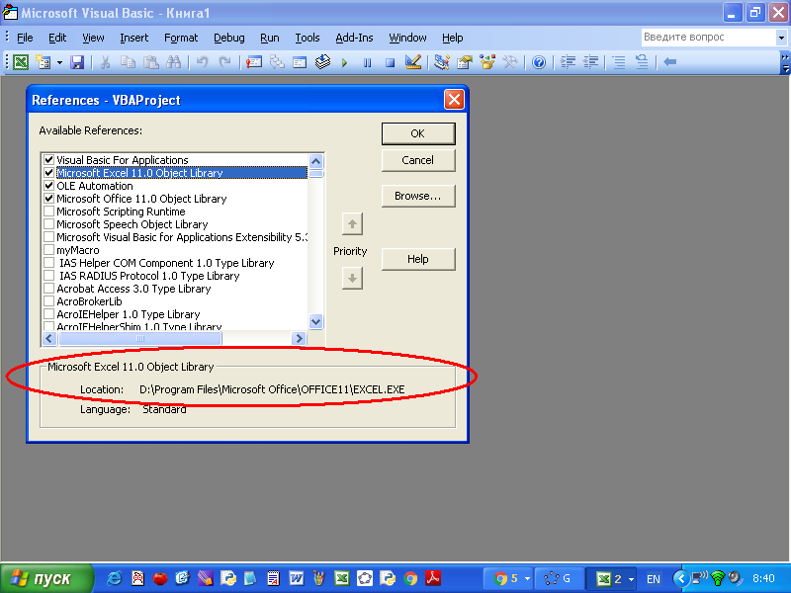Click the vertical scrollbar thumb in references list
This screenshot has height=593, width=791.
[x=315, y=174]
